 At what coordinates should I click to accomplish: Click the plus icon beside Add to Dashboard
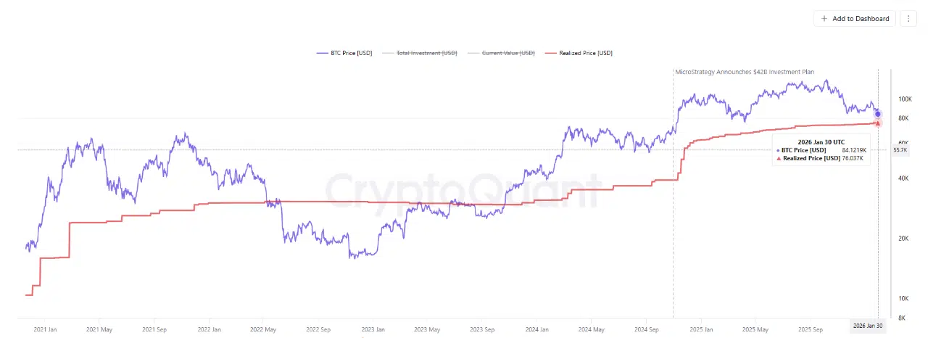tap(824, 18)
